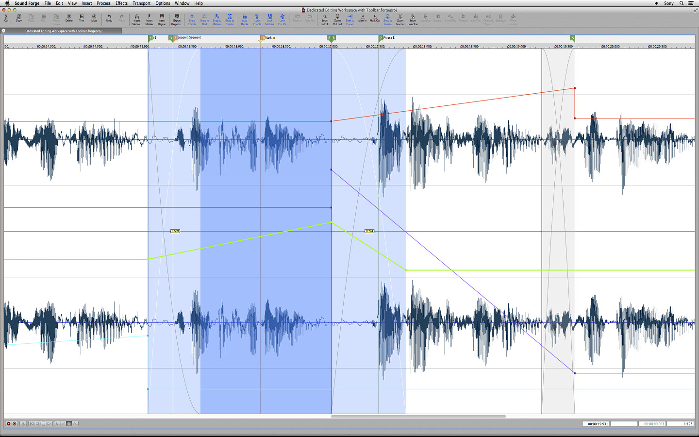Click the Phrase B region marker

tap(388, 37)
